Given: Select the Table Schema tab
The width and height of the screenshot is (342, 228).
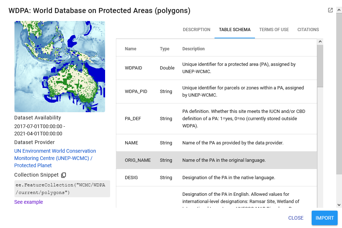Looking at the screenshot, I should 235,30.
